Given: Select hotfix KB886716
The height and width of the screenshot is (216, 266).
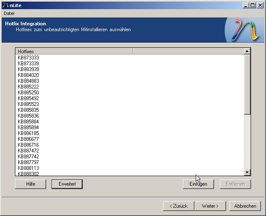Looking at the screenshot, I should click(x=28, y=145).
